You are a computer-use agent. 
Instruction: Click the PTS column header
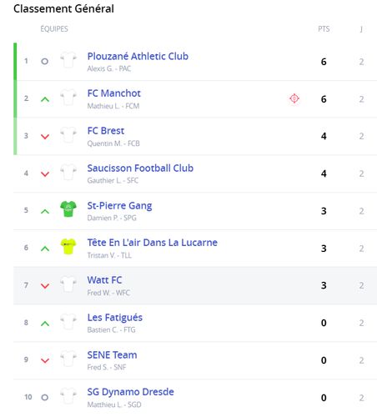point(324,29)
